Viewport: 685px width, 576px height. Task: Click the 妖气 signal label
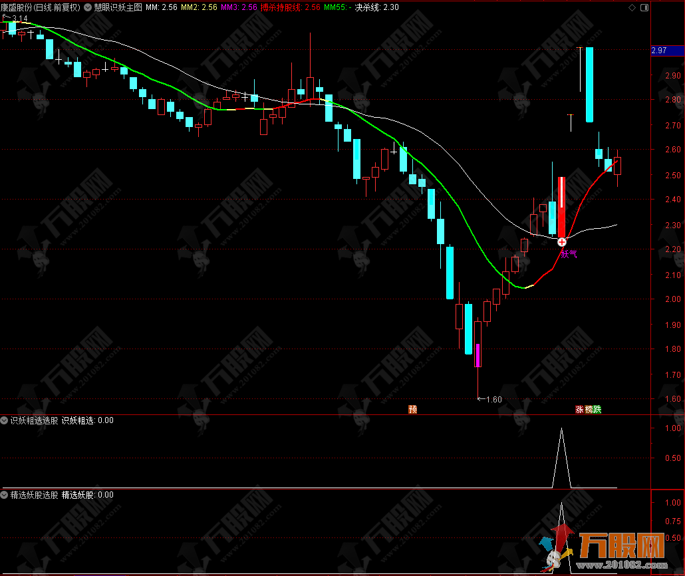click(x=569, y=254)
